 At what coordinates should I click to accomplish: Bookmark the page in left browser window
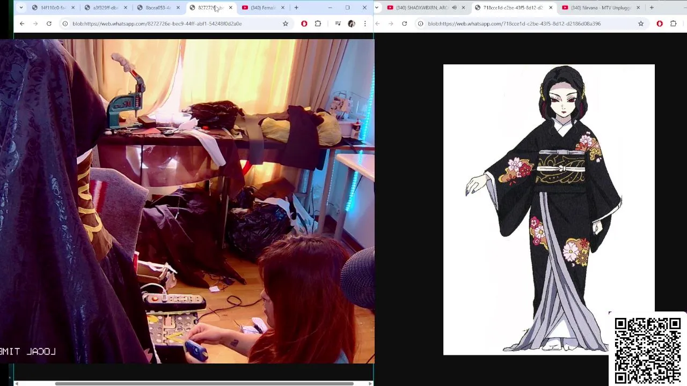point(286,24)
